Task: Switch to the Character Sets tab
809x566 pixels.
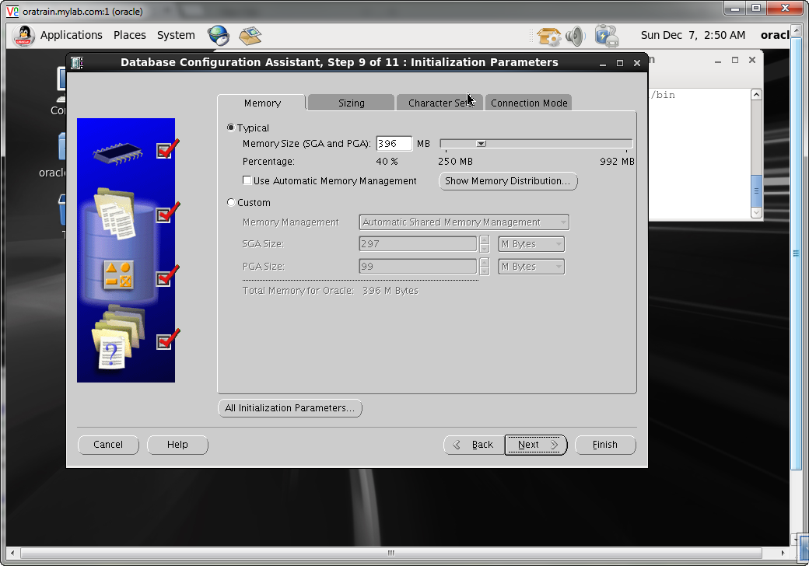Action: tap(440, 103)
